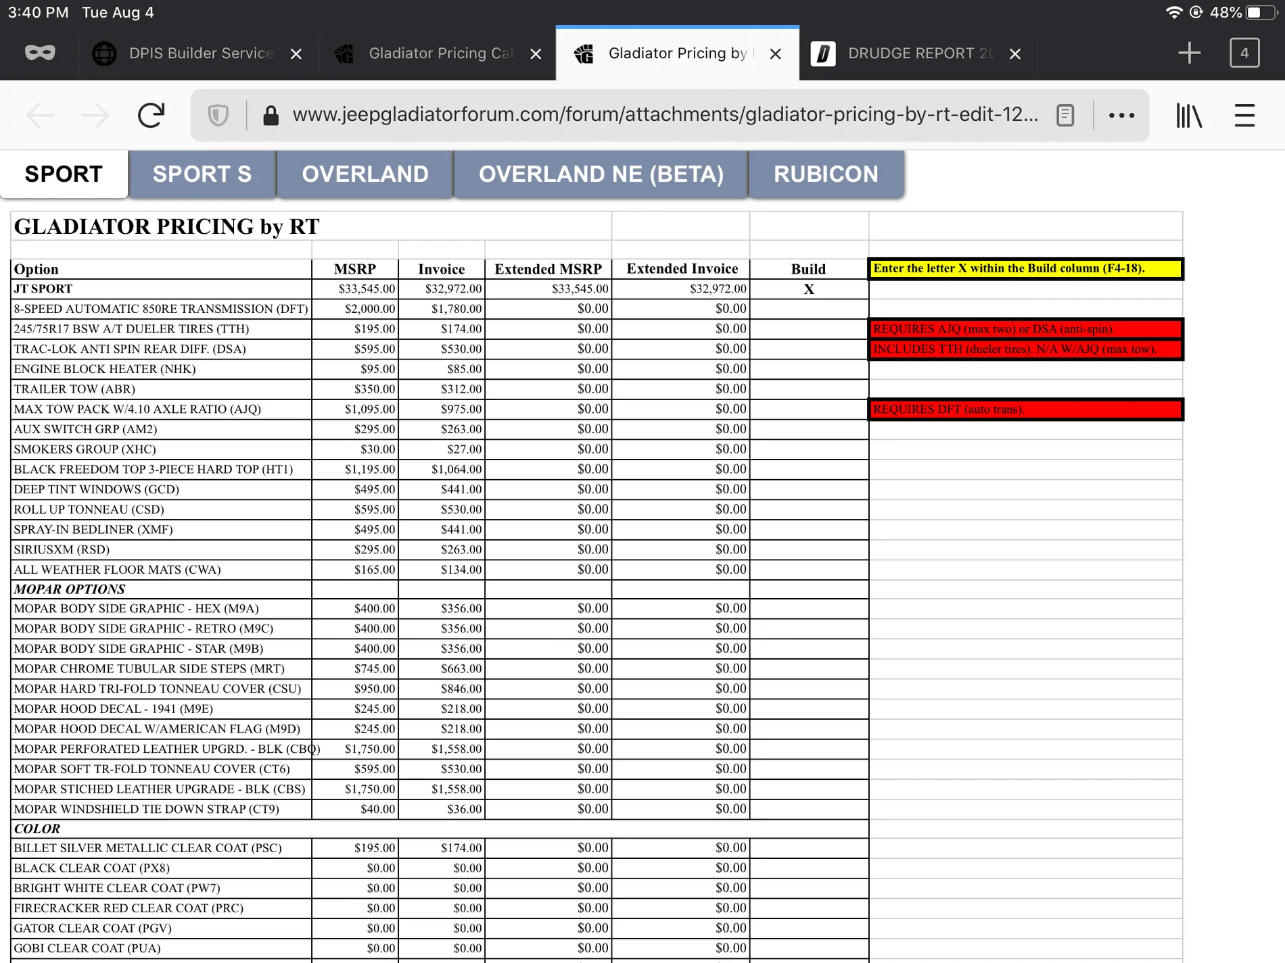The image size is (1285, 963).
Task: Click red note INCLUDES TTH dueler tires
Action: coord(1025,349)
